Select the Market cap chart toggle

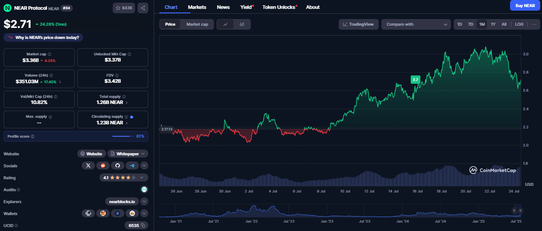pyautogui.click(x=197, y=24)
